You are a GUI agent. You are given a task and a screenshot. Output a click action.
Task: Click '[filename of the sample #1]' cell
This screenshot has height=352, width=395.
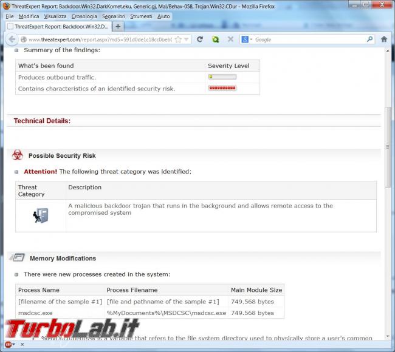coord(60,302)
